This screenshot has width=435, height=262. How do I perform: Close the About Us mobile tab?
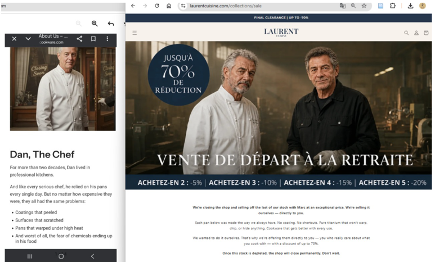[x=14, y=39]
